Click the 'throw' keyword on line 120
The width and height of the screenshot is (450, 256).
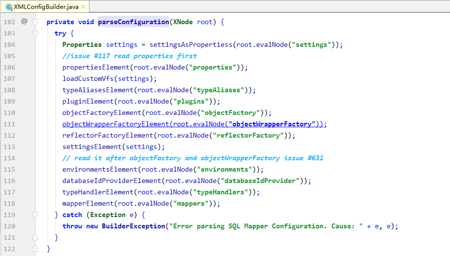72,226
